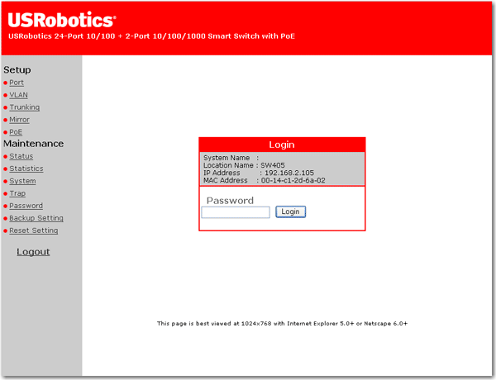The height and width of the screenshot is (380, 496).
Task: Select the IP address 192.168.2.105 text
Action: point(289,173)
